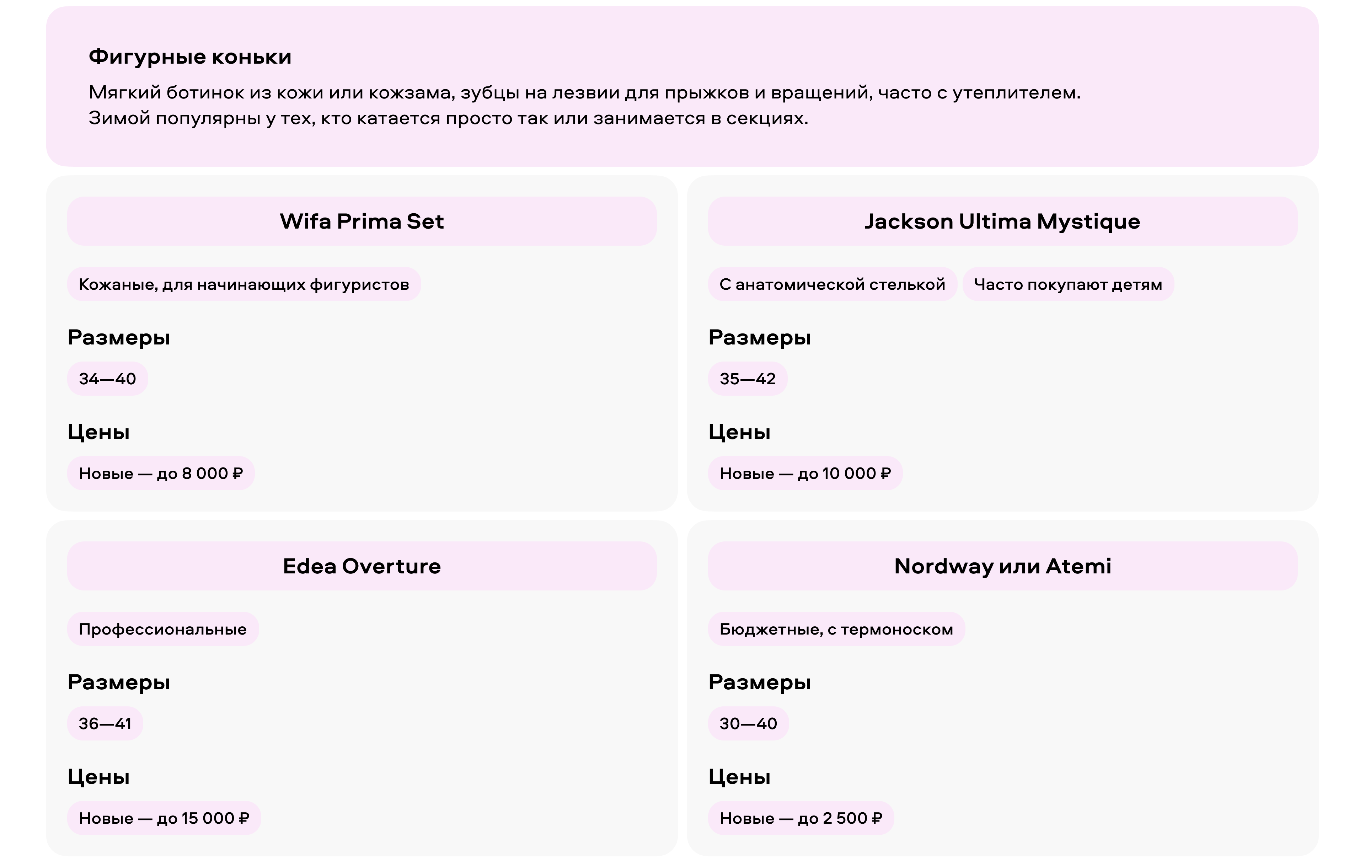This screenshot has width=1365, height=861.
Task: Click the "Новые — до 2 500 ₽" price tag
Action: tap(801, 818)
